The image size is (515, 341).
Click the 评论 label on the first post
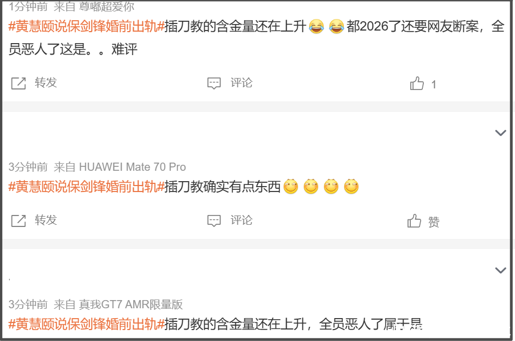tap(241, 83)
